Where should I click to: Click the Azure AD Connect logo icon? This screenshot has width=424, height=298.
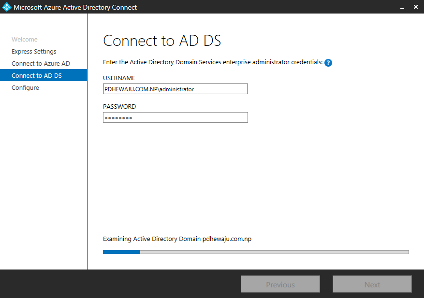(6, 7)
